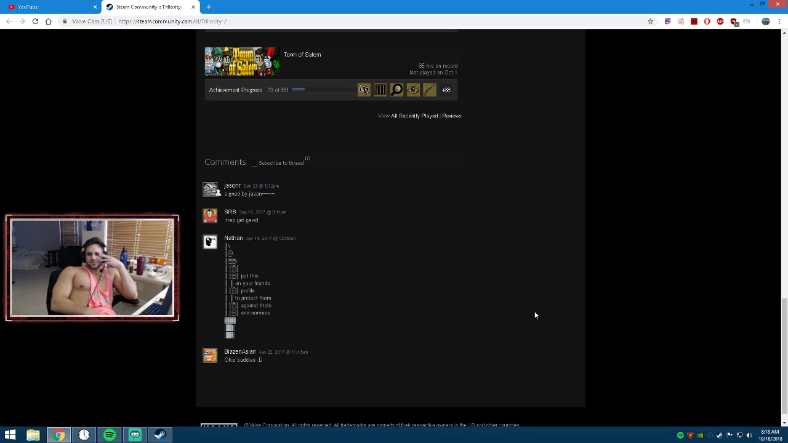Select Chrome in the taskbar

point(58,435)
